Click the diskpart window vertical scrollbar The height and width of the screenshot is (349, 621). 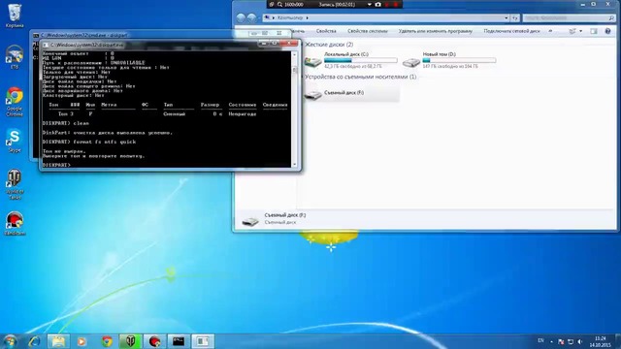[294, 109]
